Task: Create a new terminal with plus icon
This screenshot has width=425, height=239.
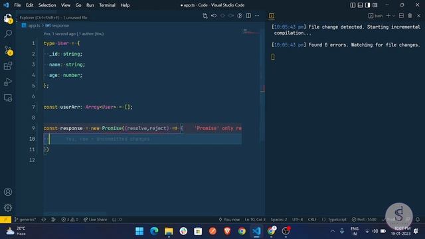Action: pos(388,16)
